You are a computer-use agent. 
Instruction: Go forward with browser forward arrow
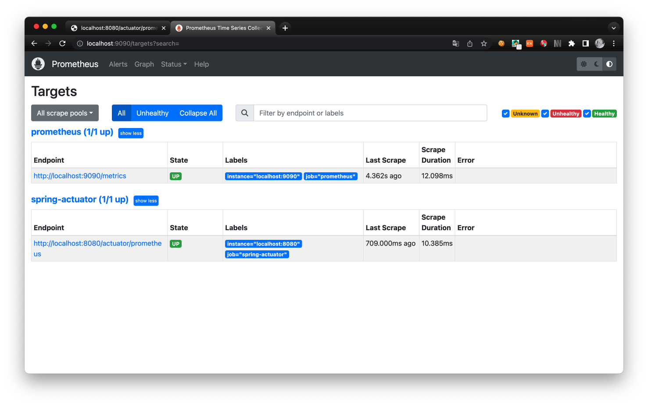point(48,43)
